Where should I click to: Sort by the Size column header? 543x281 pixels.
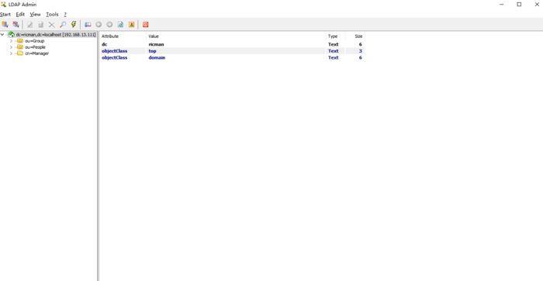pos(355,36)
